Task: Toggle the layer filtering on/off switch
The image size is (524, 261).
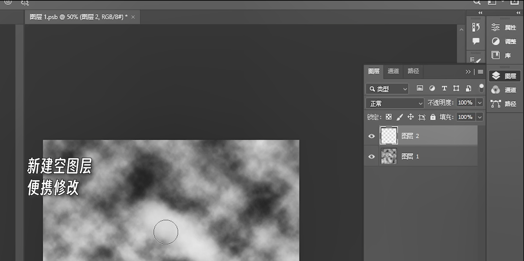Action: (x=481, y=88)
